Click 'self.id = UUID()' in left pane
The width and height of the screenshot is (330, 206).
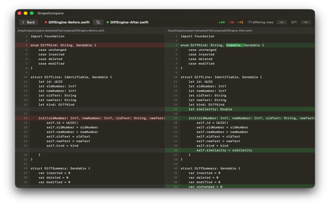[x=62, y=123]
